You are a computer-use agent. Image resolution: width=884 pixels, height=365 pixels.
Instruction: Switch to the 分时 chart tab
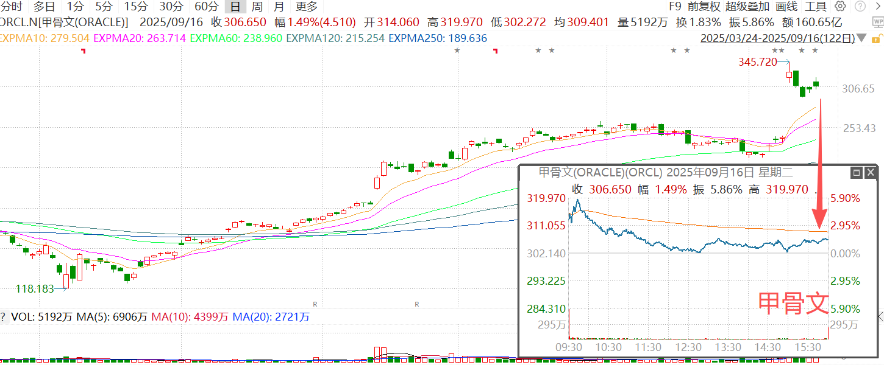pos(12,7)
